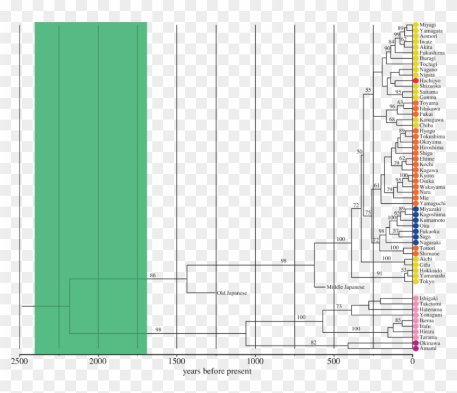Select the Taketomi label

coord(430,304)
